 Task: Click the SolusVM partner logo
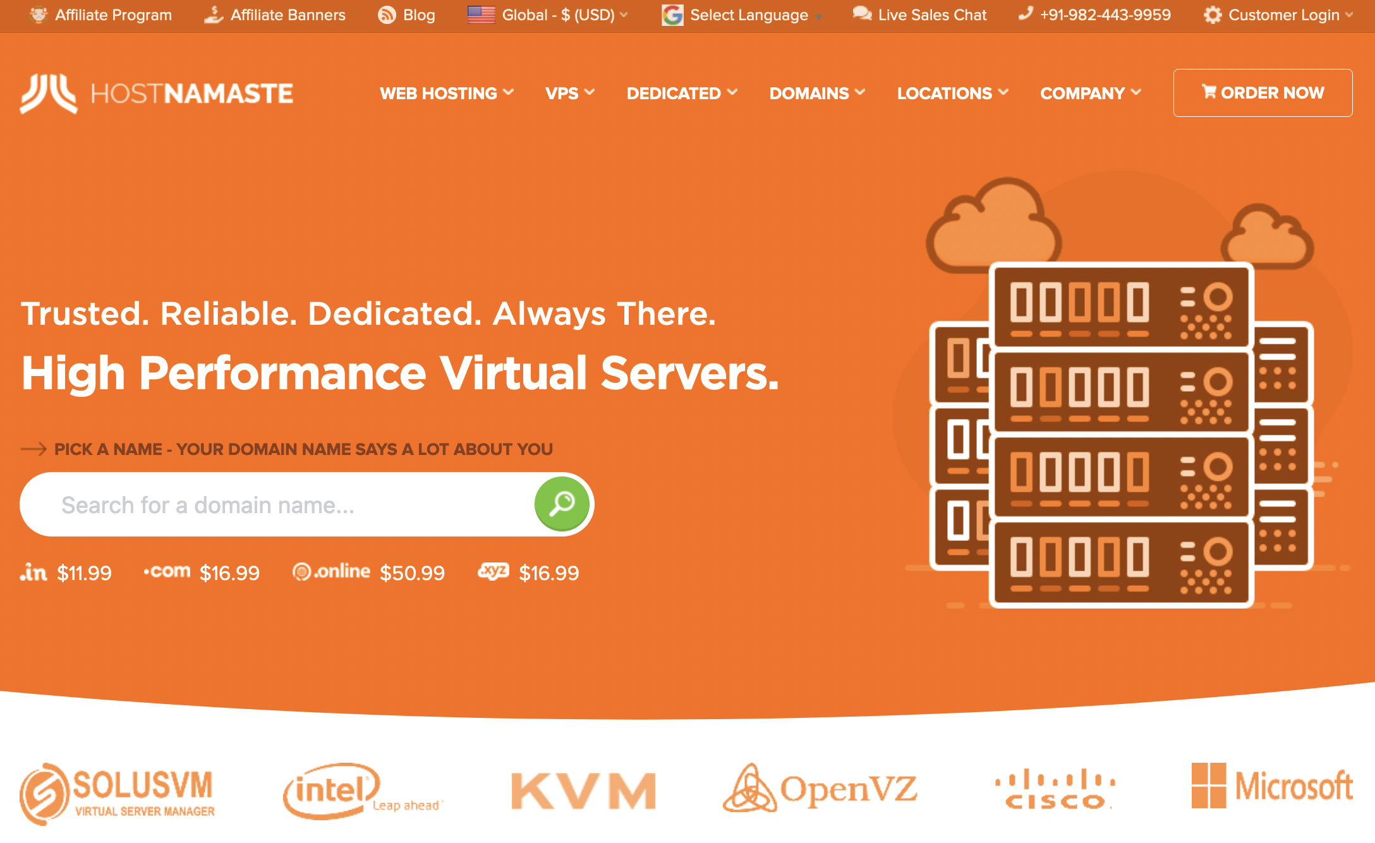[118, 794]
